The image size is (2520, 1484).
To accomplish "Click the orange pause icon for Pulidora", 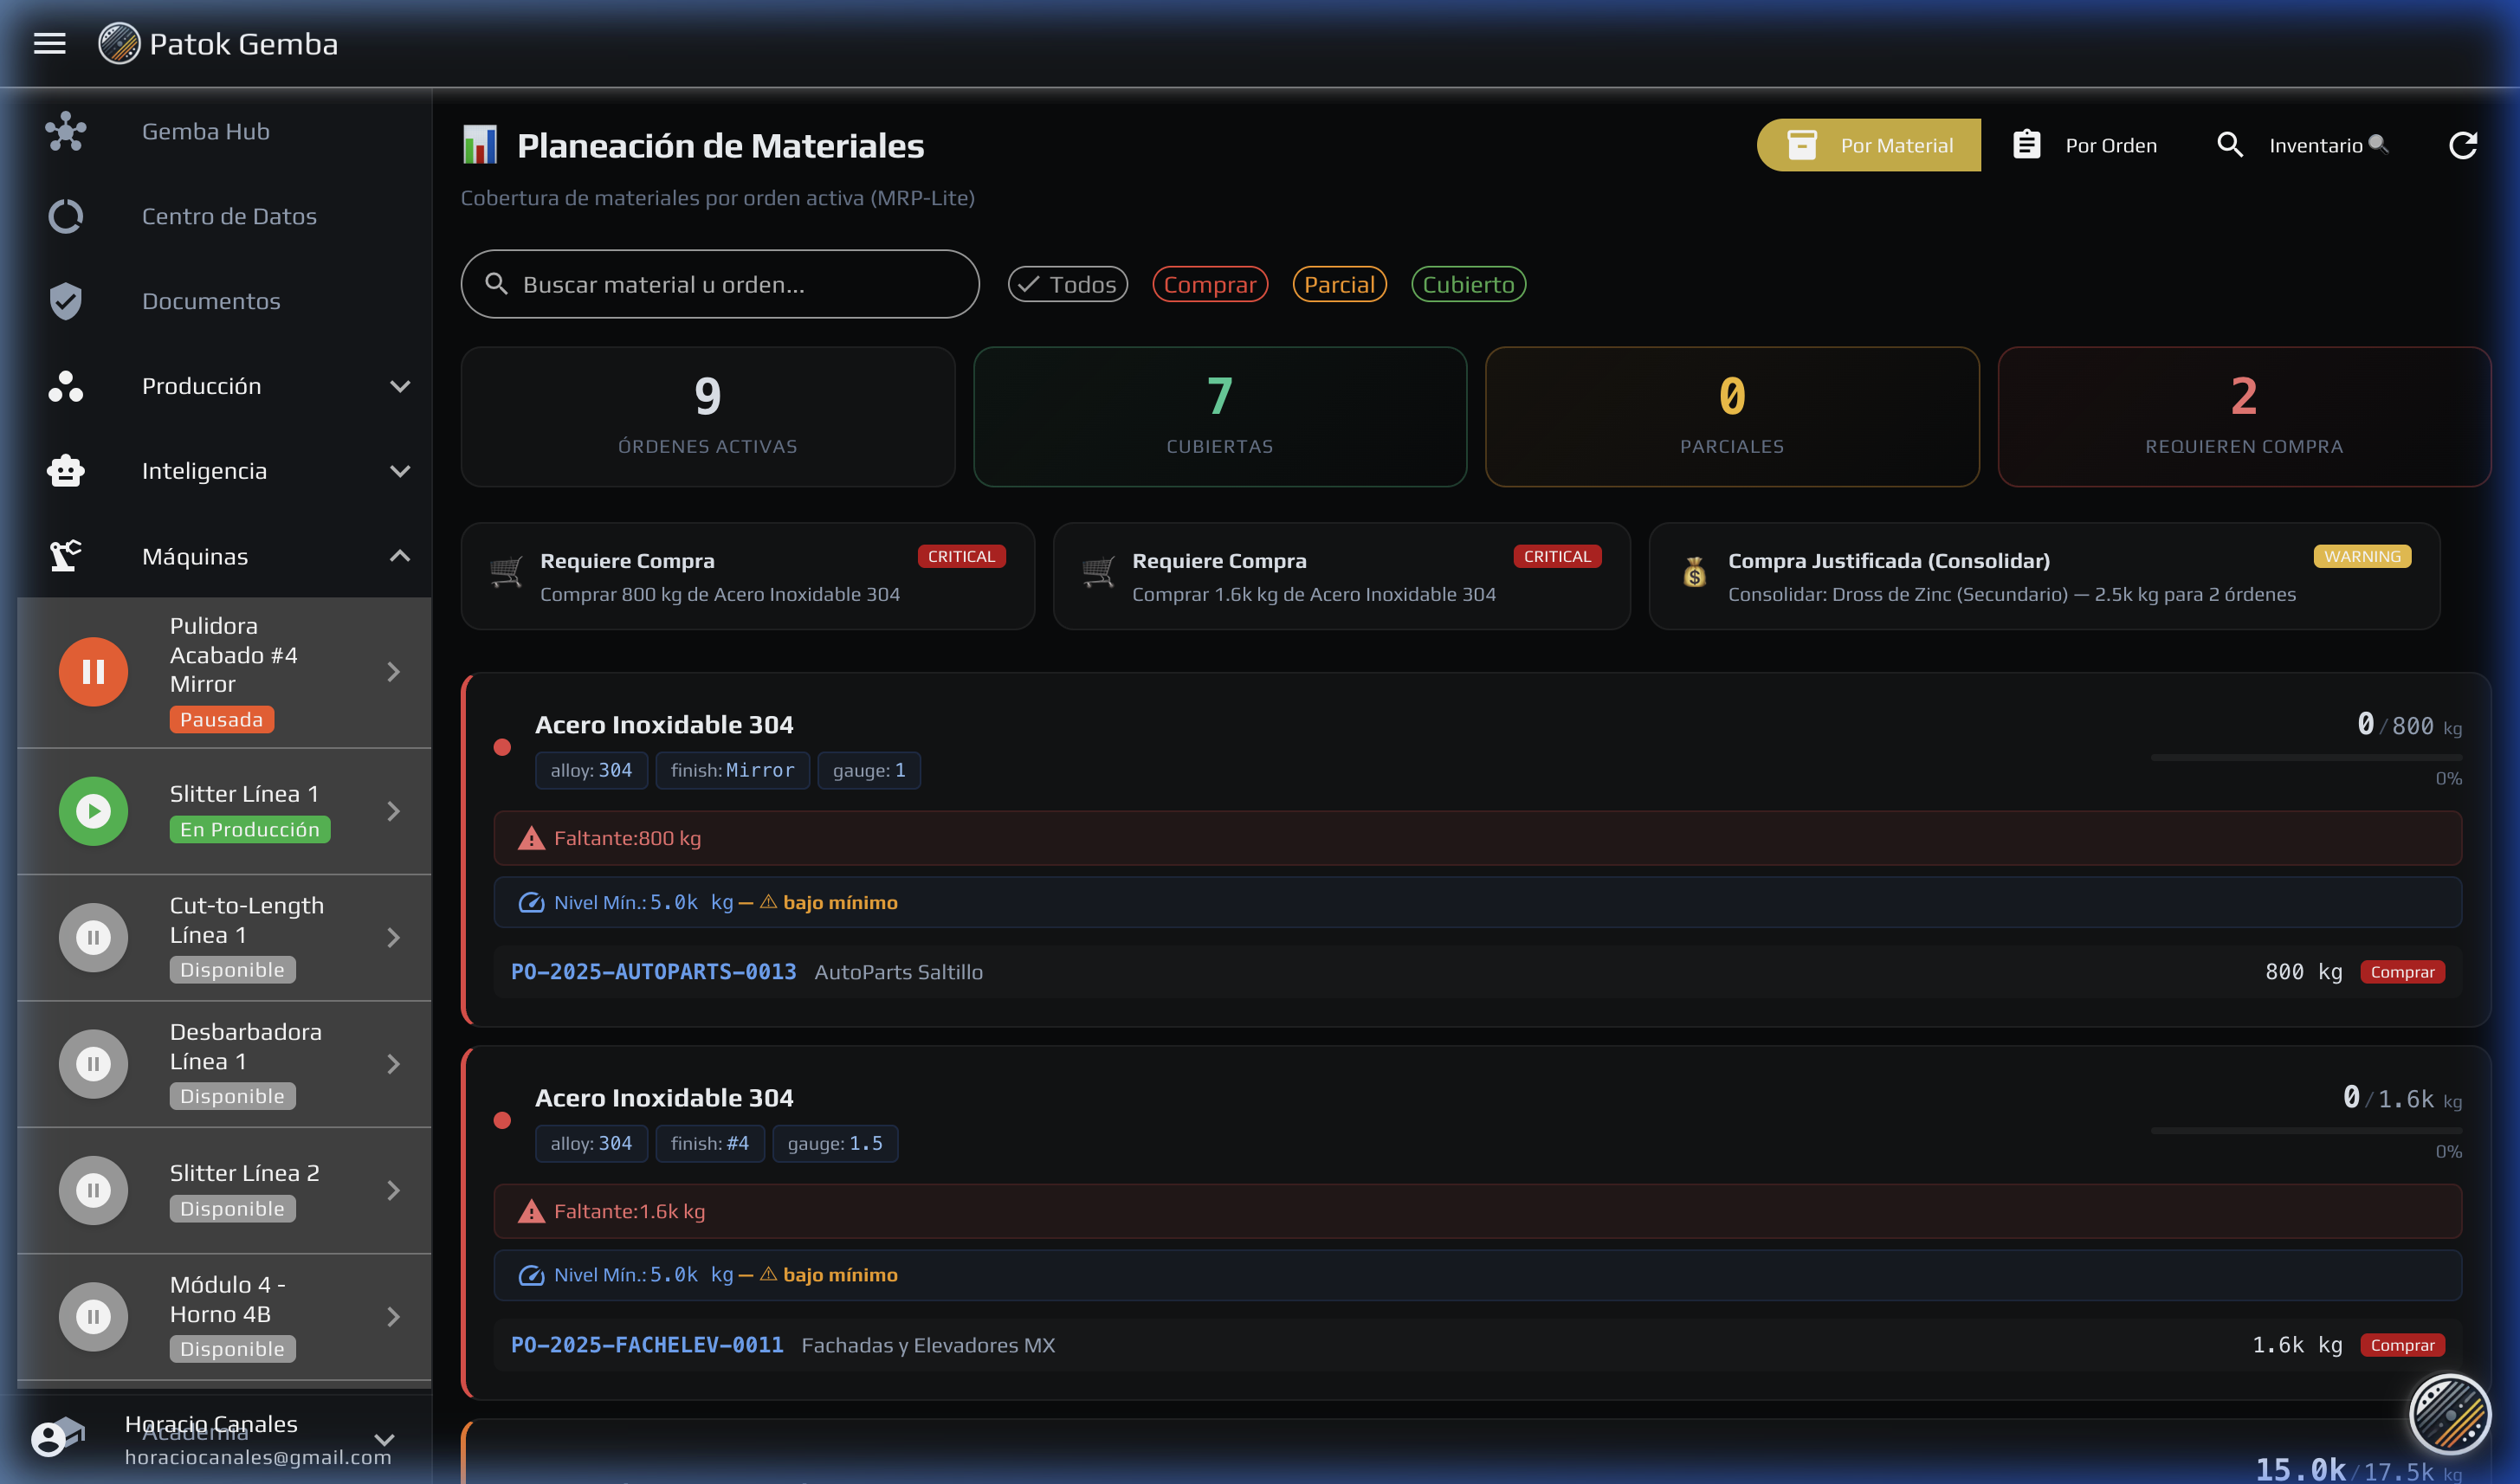I will 93,672.
